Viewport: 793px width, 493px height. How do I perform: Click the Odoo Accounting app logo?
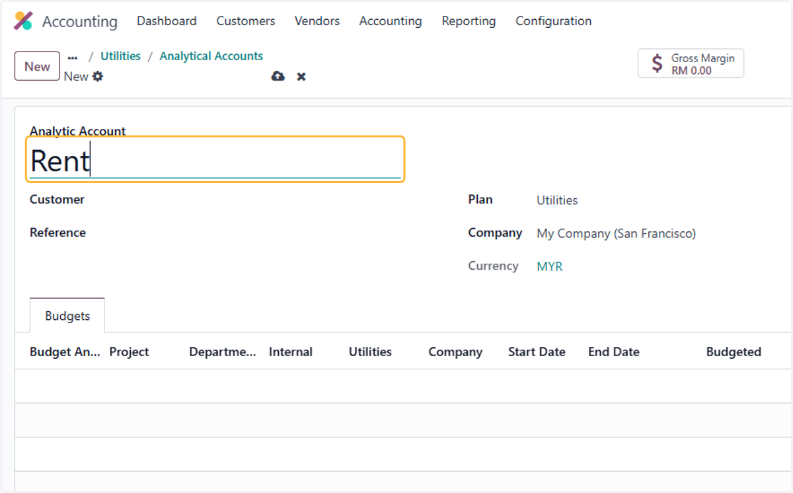(23, 21)
